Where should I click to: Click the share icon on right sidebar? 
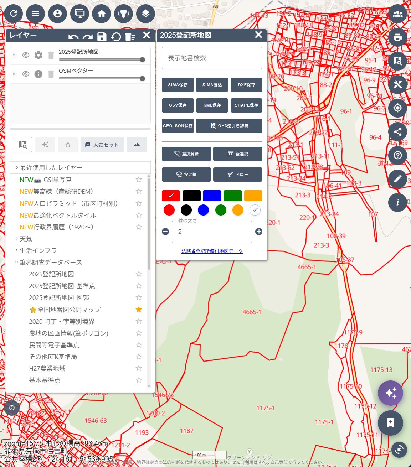pos(397,132)
